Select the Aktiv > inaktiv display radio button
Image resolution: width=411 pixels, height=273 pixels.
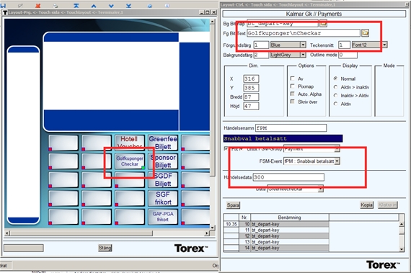tap(335, 87)
